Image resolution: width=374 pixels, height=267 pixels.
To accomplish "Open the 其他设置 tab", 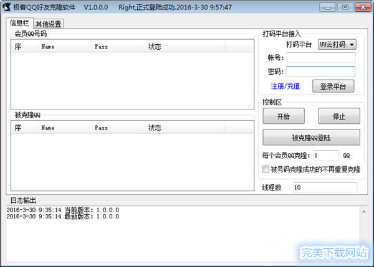I will [x=49, y=24].
